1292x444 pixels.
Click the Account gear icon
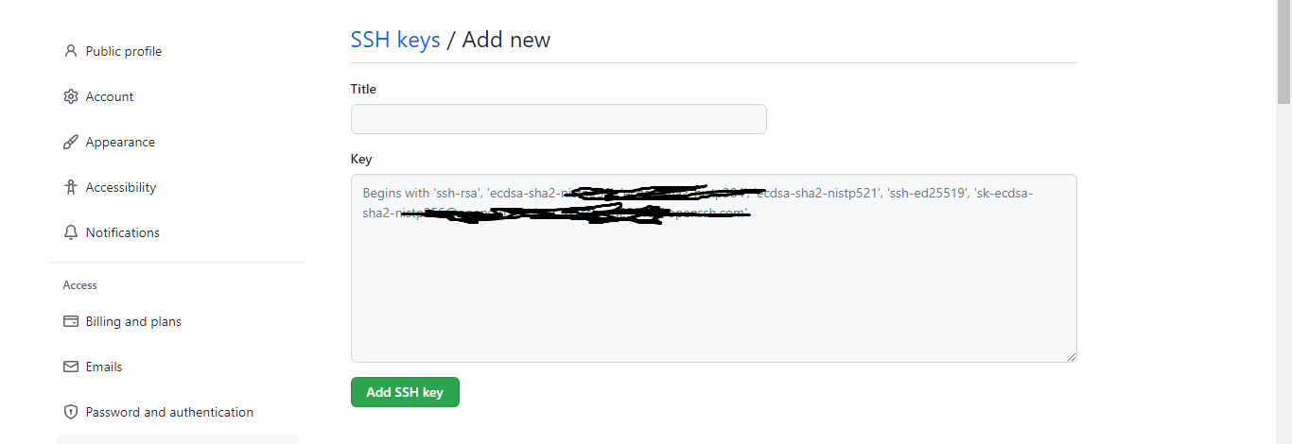70,96
